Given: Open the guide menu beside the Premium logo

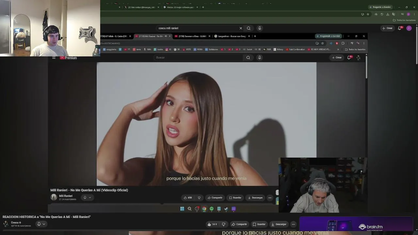Looking at the screenshot, I should (x=54, y=58).
